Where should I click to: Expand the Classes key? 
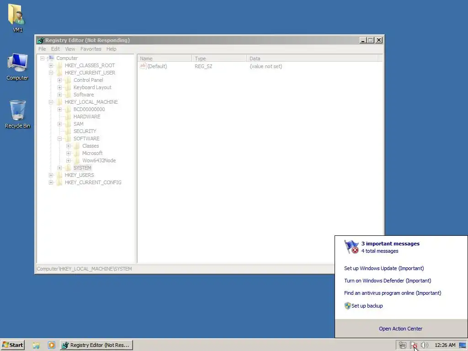point(69,146)
